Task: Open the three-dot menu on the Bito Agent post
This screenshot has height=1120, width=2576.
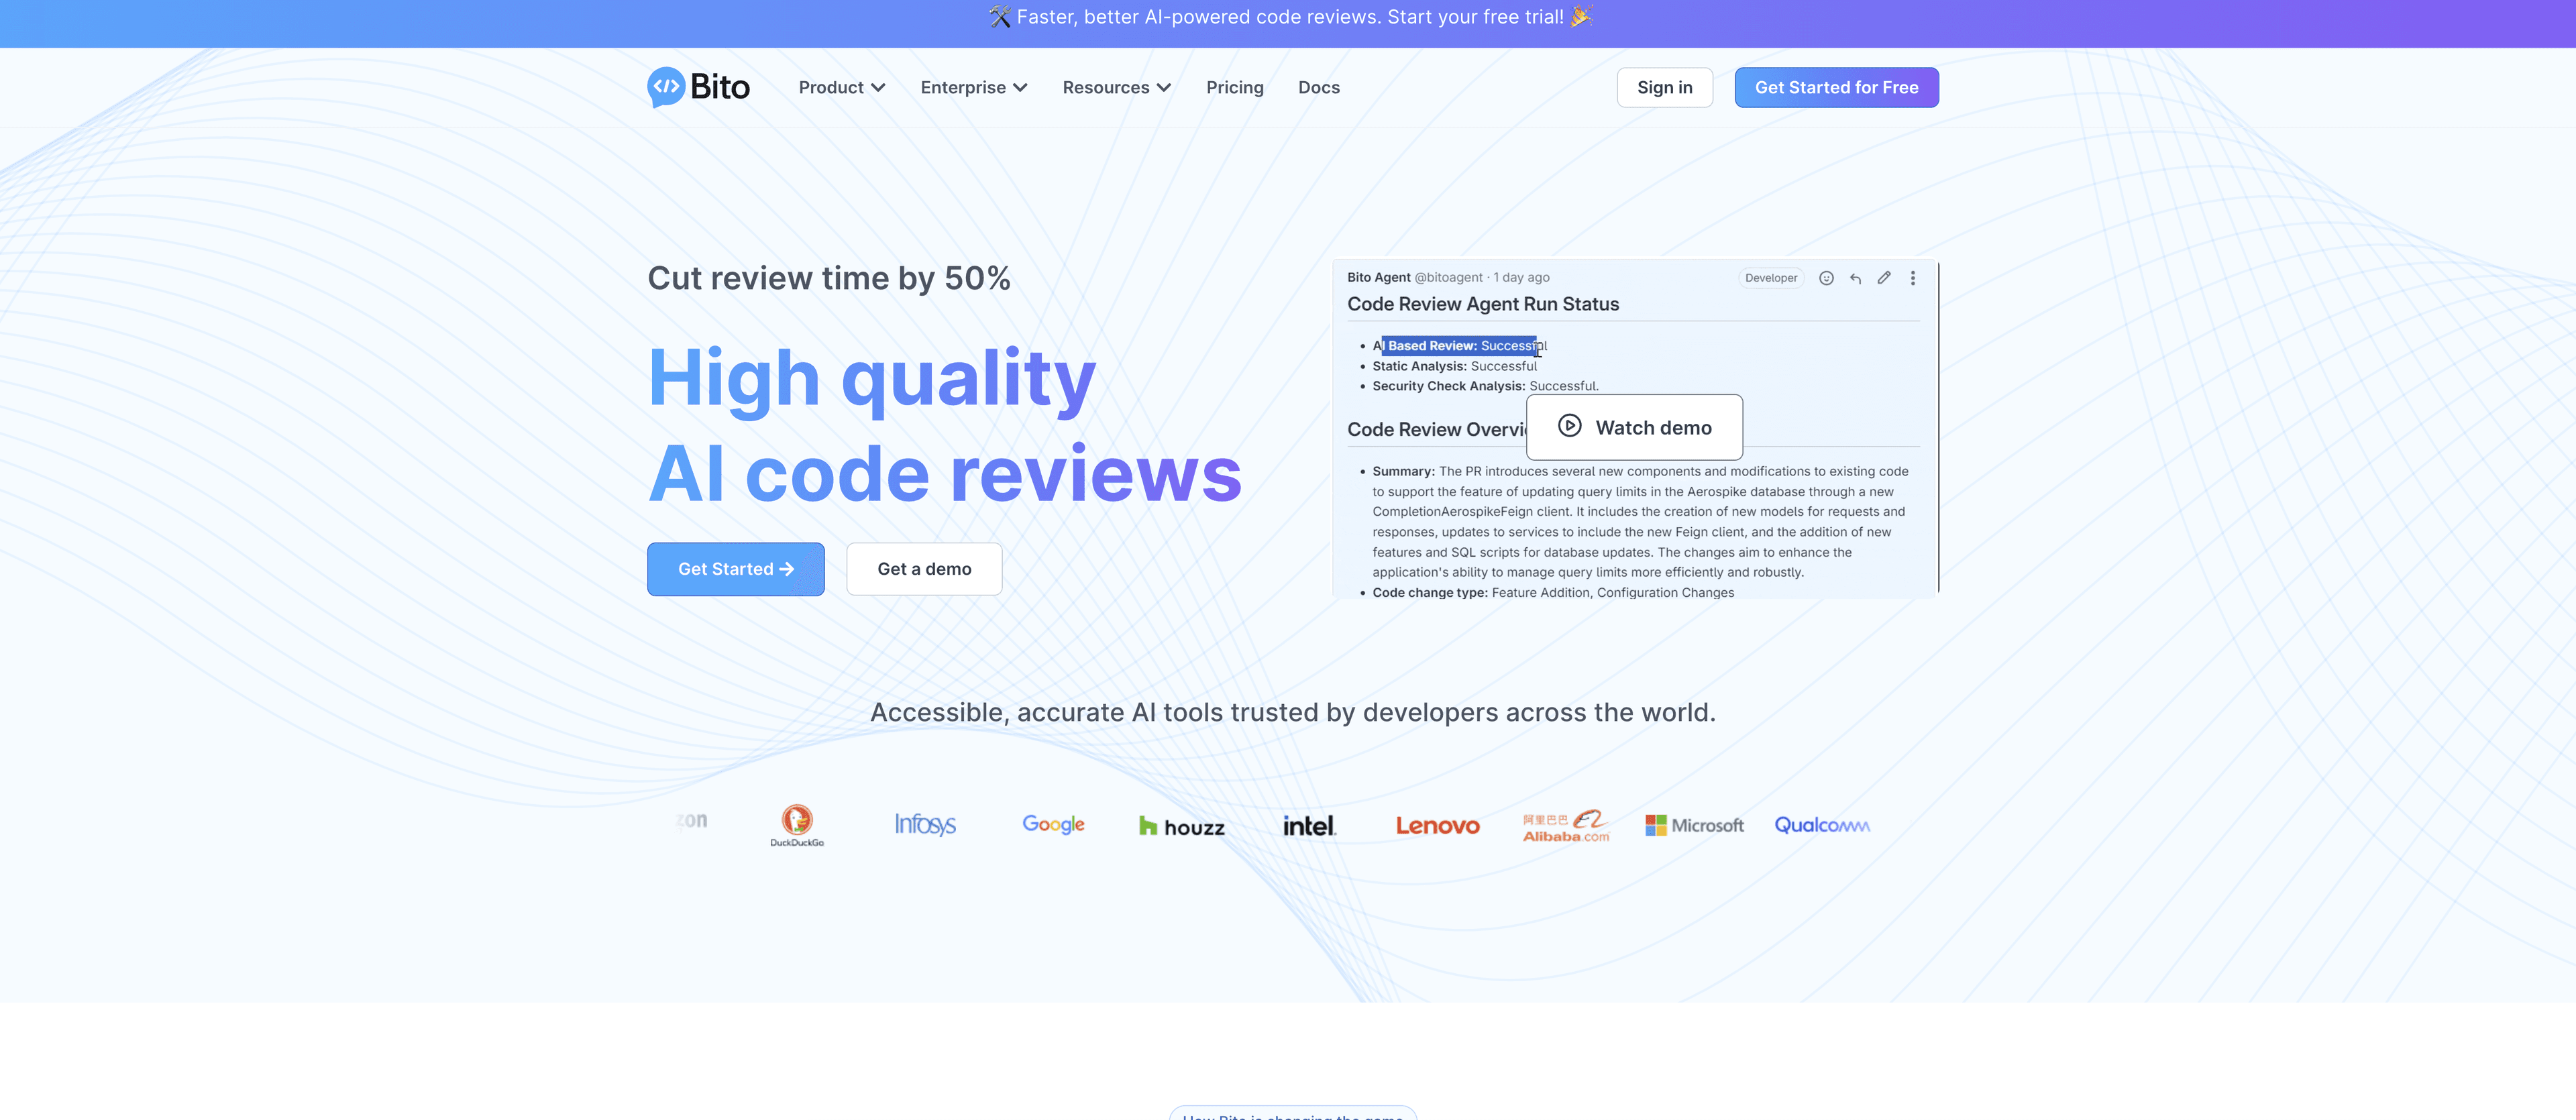Action: click(1913, 278)
